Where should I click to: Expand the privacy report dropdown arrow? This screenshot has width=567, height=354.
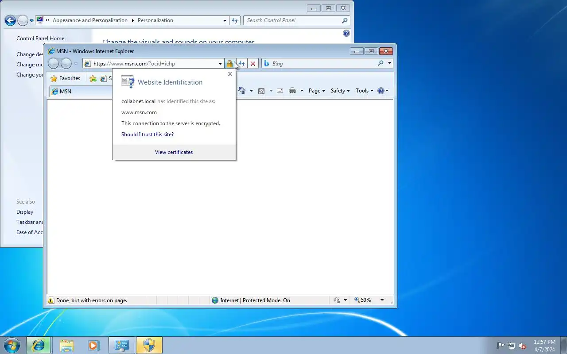click(345, 300)
